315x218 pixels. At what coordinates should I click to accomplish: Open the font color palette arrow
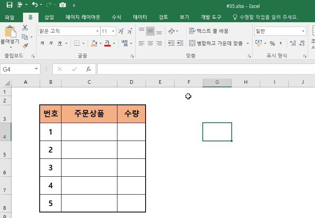pos(114,43)
